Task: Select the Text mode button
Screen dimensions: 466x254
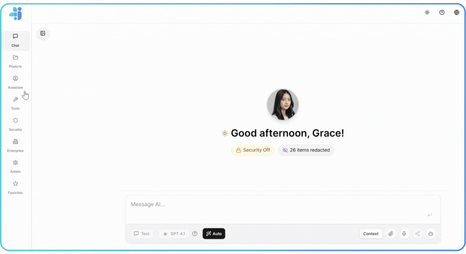Action: point(142,234)
